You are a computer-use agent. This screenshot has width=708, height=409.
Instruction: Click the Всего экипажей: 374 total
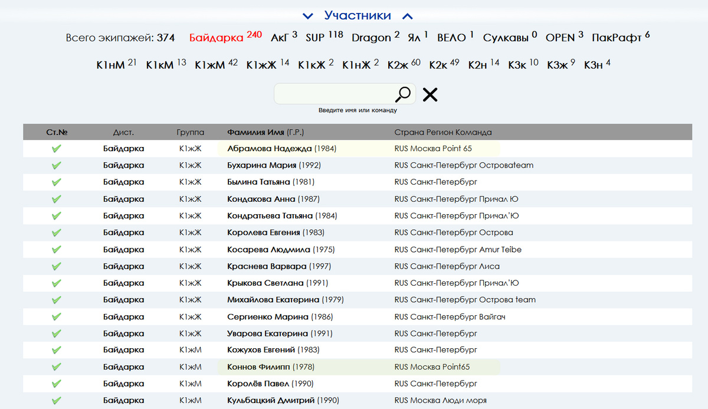[x=120, y=38]
